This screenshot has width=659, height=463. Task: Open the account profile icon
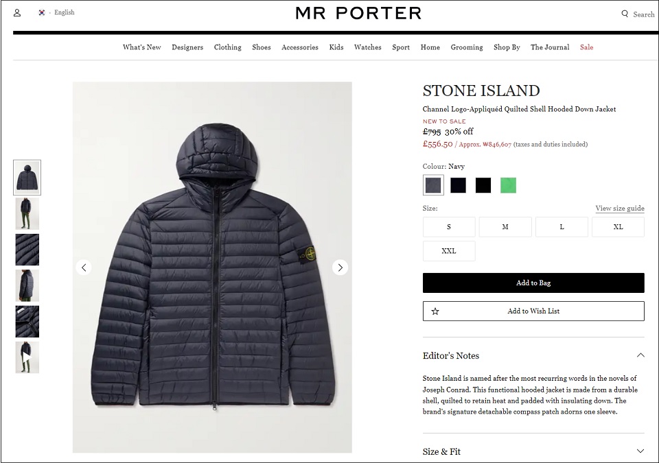pyautogui.click(x=17, y=13)
